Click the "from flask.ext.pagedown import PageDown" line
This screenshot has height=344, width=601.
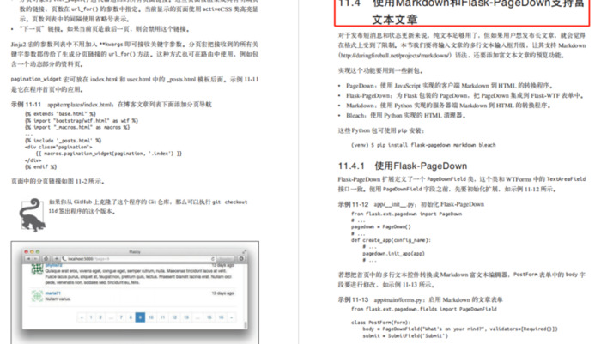tap(406, 214)
